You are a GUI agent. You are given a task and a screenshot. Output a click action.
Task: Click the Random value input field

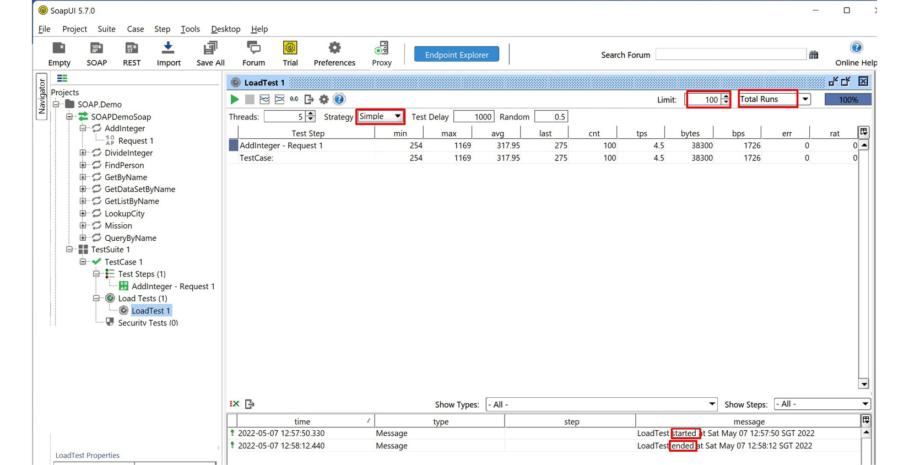click(x=551, y=117)
